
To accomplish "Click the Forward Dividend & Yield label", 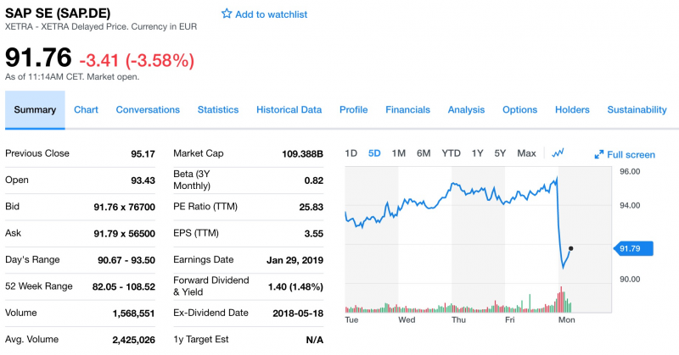I will pyautogui.click(x=210, y=286).
